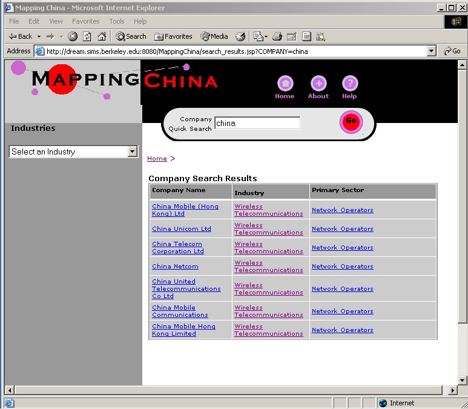The image size is (468, 409).
Task: Go to browser Home page icon
Action: click(102, 36)
